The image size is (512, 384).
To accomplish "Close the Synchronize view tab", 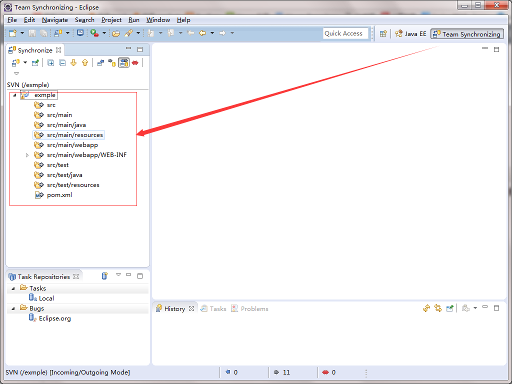I will (x=58, y=50).
